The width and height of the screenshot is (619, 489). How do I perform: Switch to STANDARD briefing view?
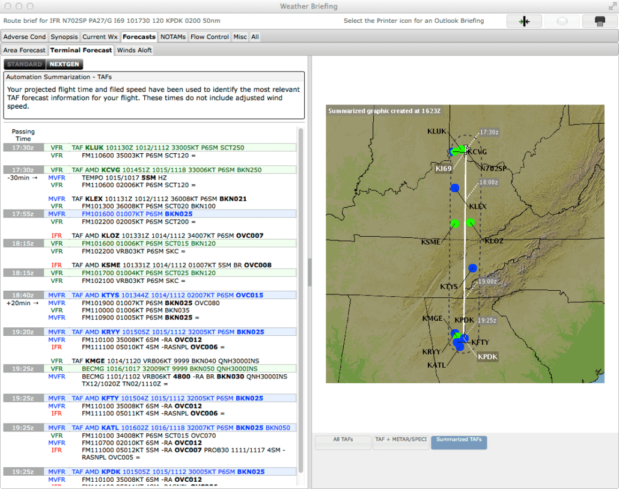pos(25,64)
